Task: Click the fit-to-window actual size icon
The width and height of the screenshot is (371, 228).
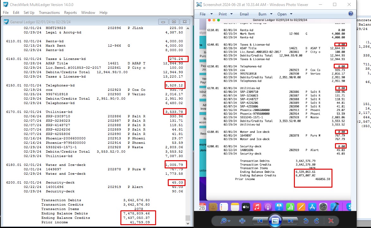Action: 242,221
